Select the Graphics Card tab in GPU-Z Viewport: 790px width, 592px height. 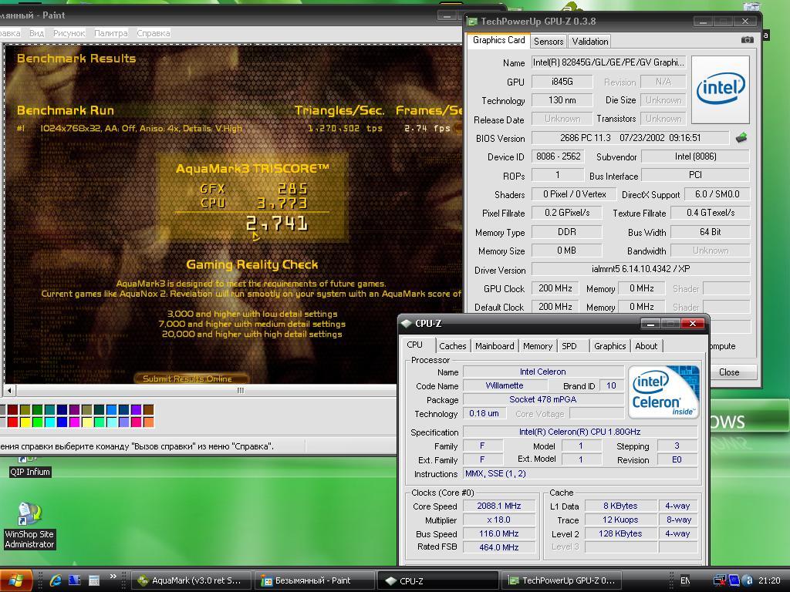(x=499, y=40)
